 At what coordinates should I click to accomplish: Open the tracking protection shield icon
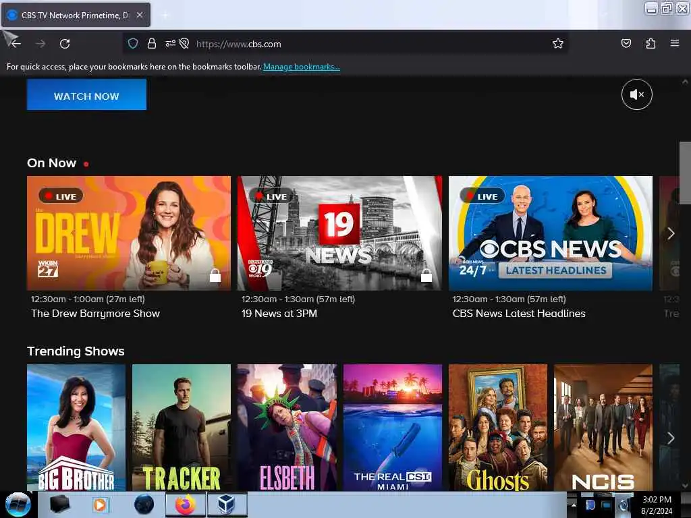pos(133,43)
